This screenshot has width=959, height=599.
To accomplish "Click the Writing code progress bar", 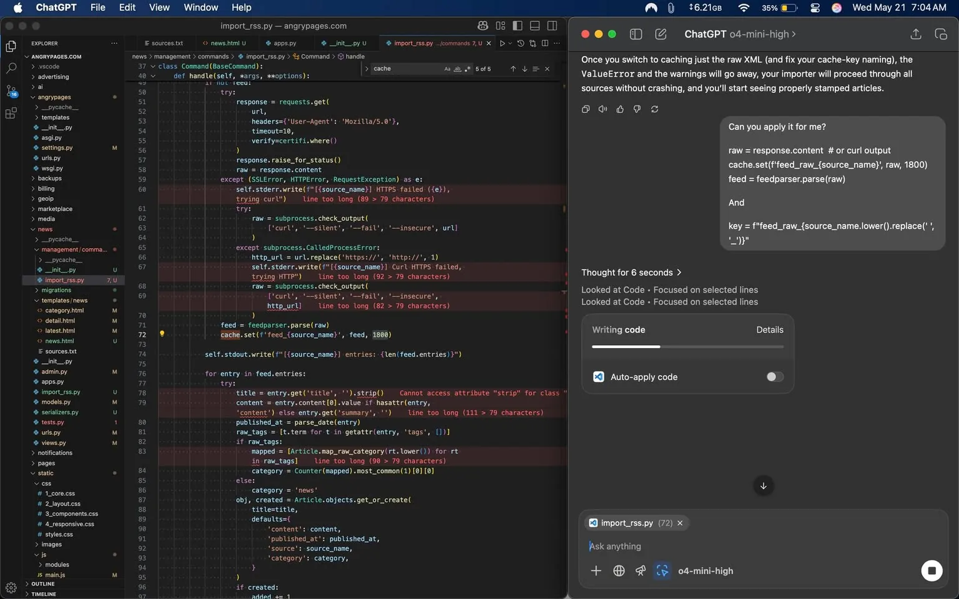I will pyautogui.click(x=687, y=346).
